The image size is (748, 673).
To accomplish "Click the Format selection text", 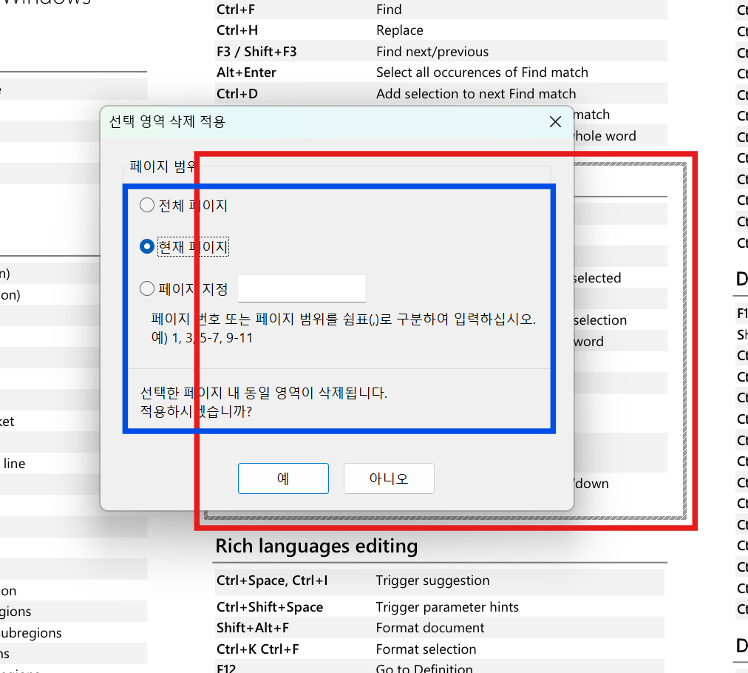I will (x=426, y=649).
